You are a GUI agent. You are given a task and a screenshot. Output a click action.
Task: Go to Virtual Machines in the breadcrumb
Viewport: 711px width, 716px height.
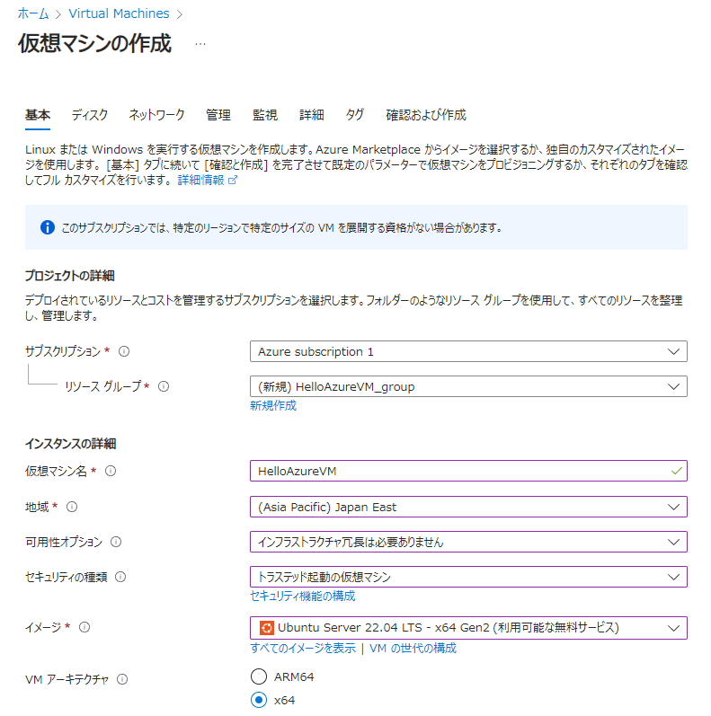click(x=119, y=13)
